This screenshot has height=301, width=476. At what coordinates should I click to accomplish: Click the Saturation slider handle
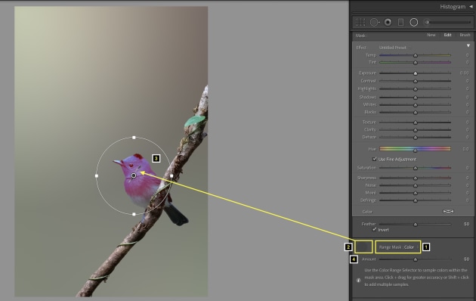(416, 168)
